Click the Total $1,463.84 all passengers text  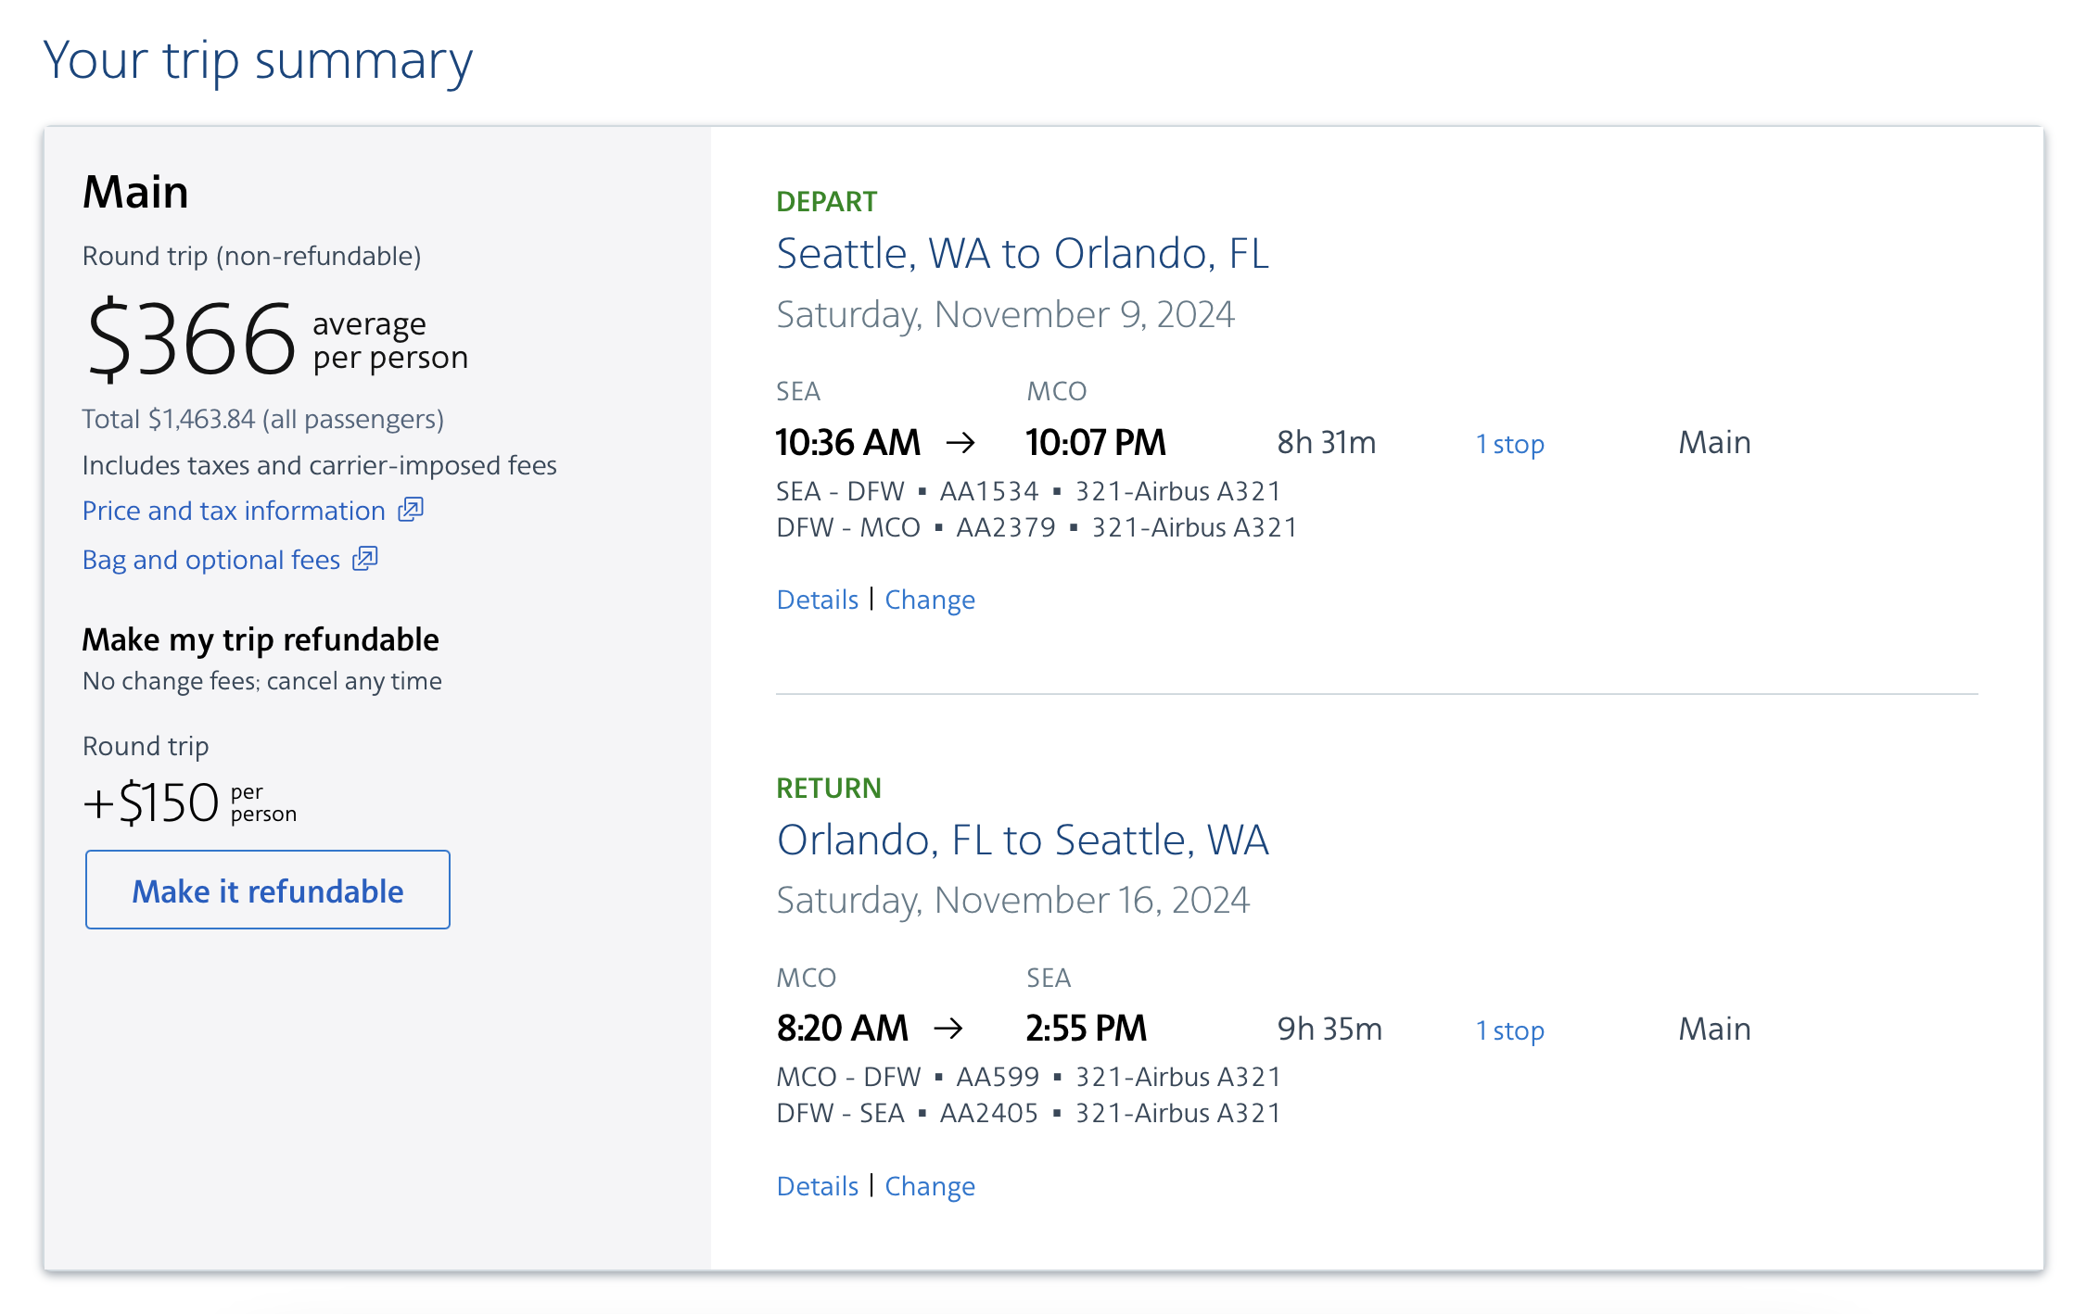262,419
